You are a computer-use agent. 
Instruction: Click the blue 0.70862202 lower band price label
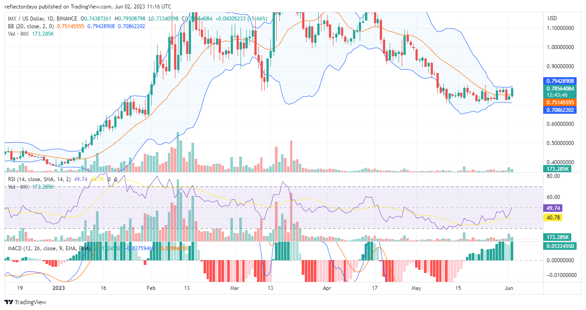click(560, 110)
